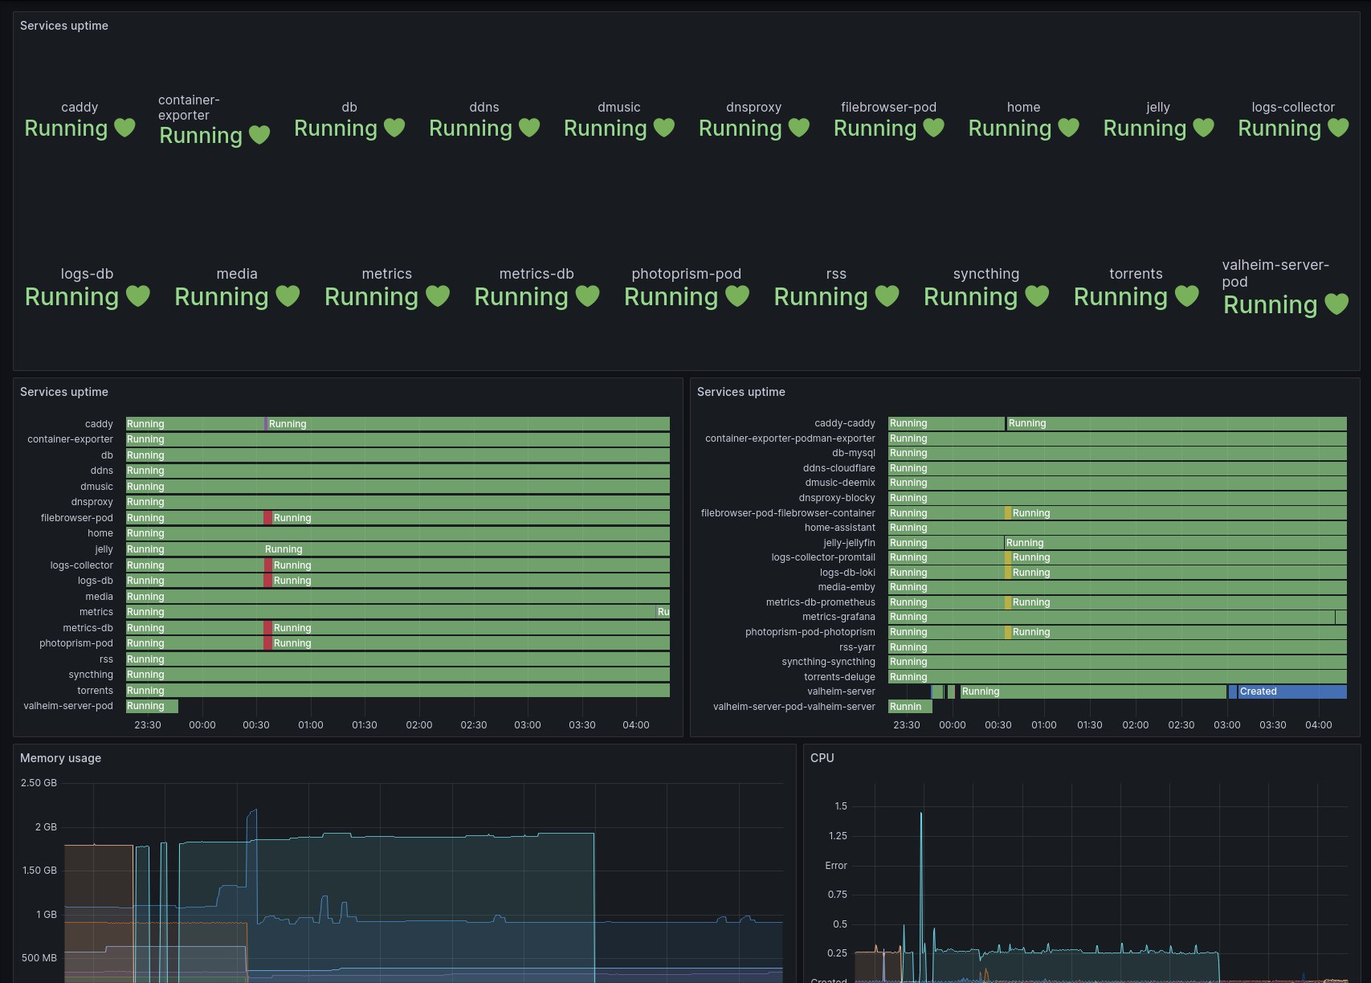Click the 'syncthing' timeline row label
Viewport: 1371px width, 983px height.
[91, 675]
